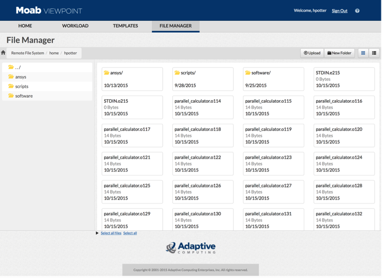
Task: Click folder icon on ansys/ card
Action: point(107,73)
